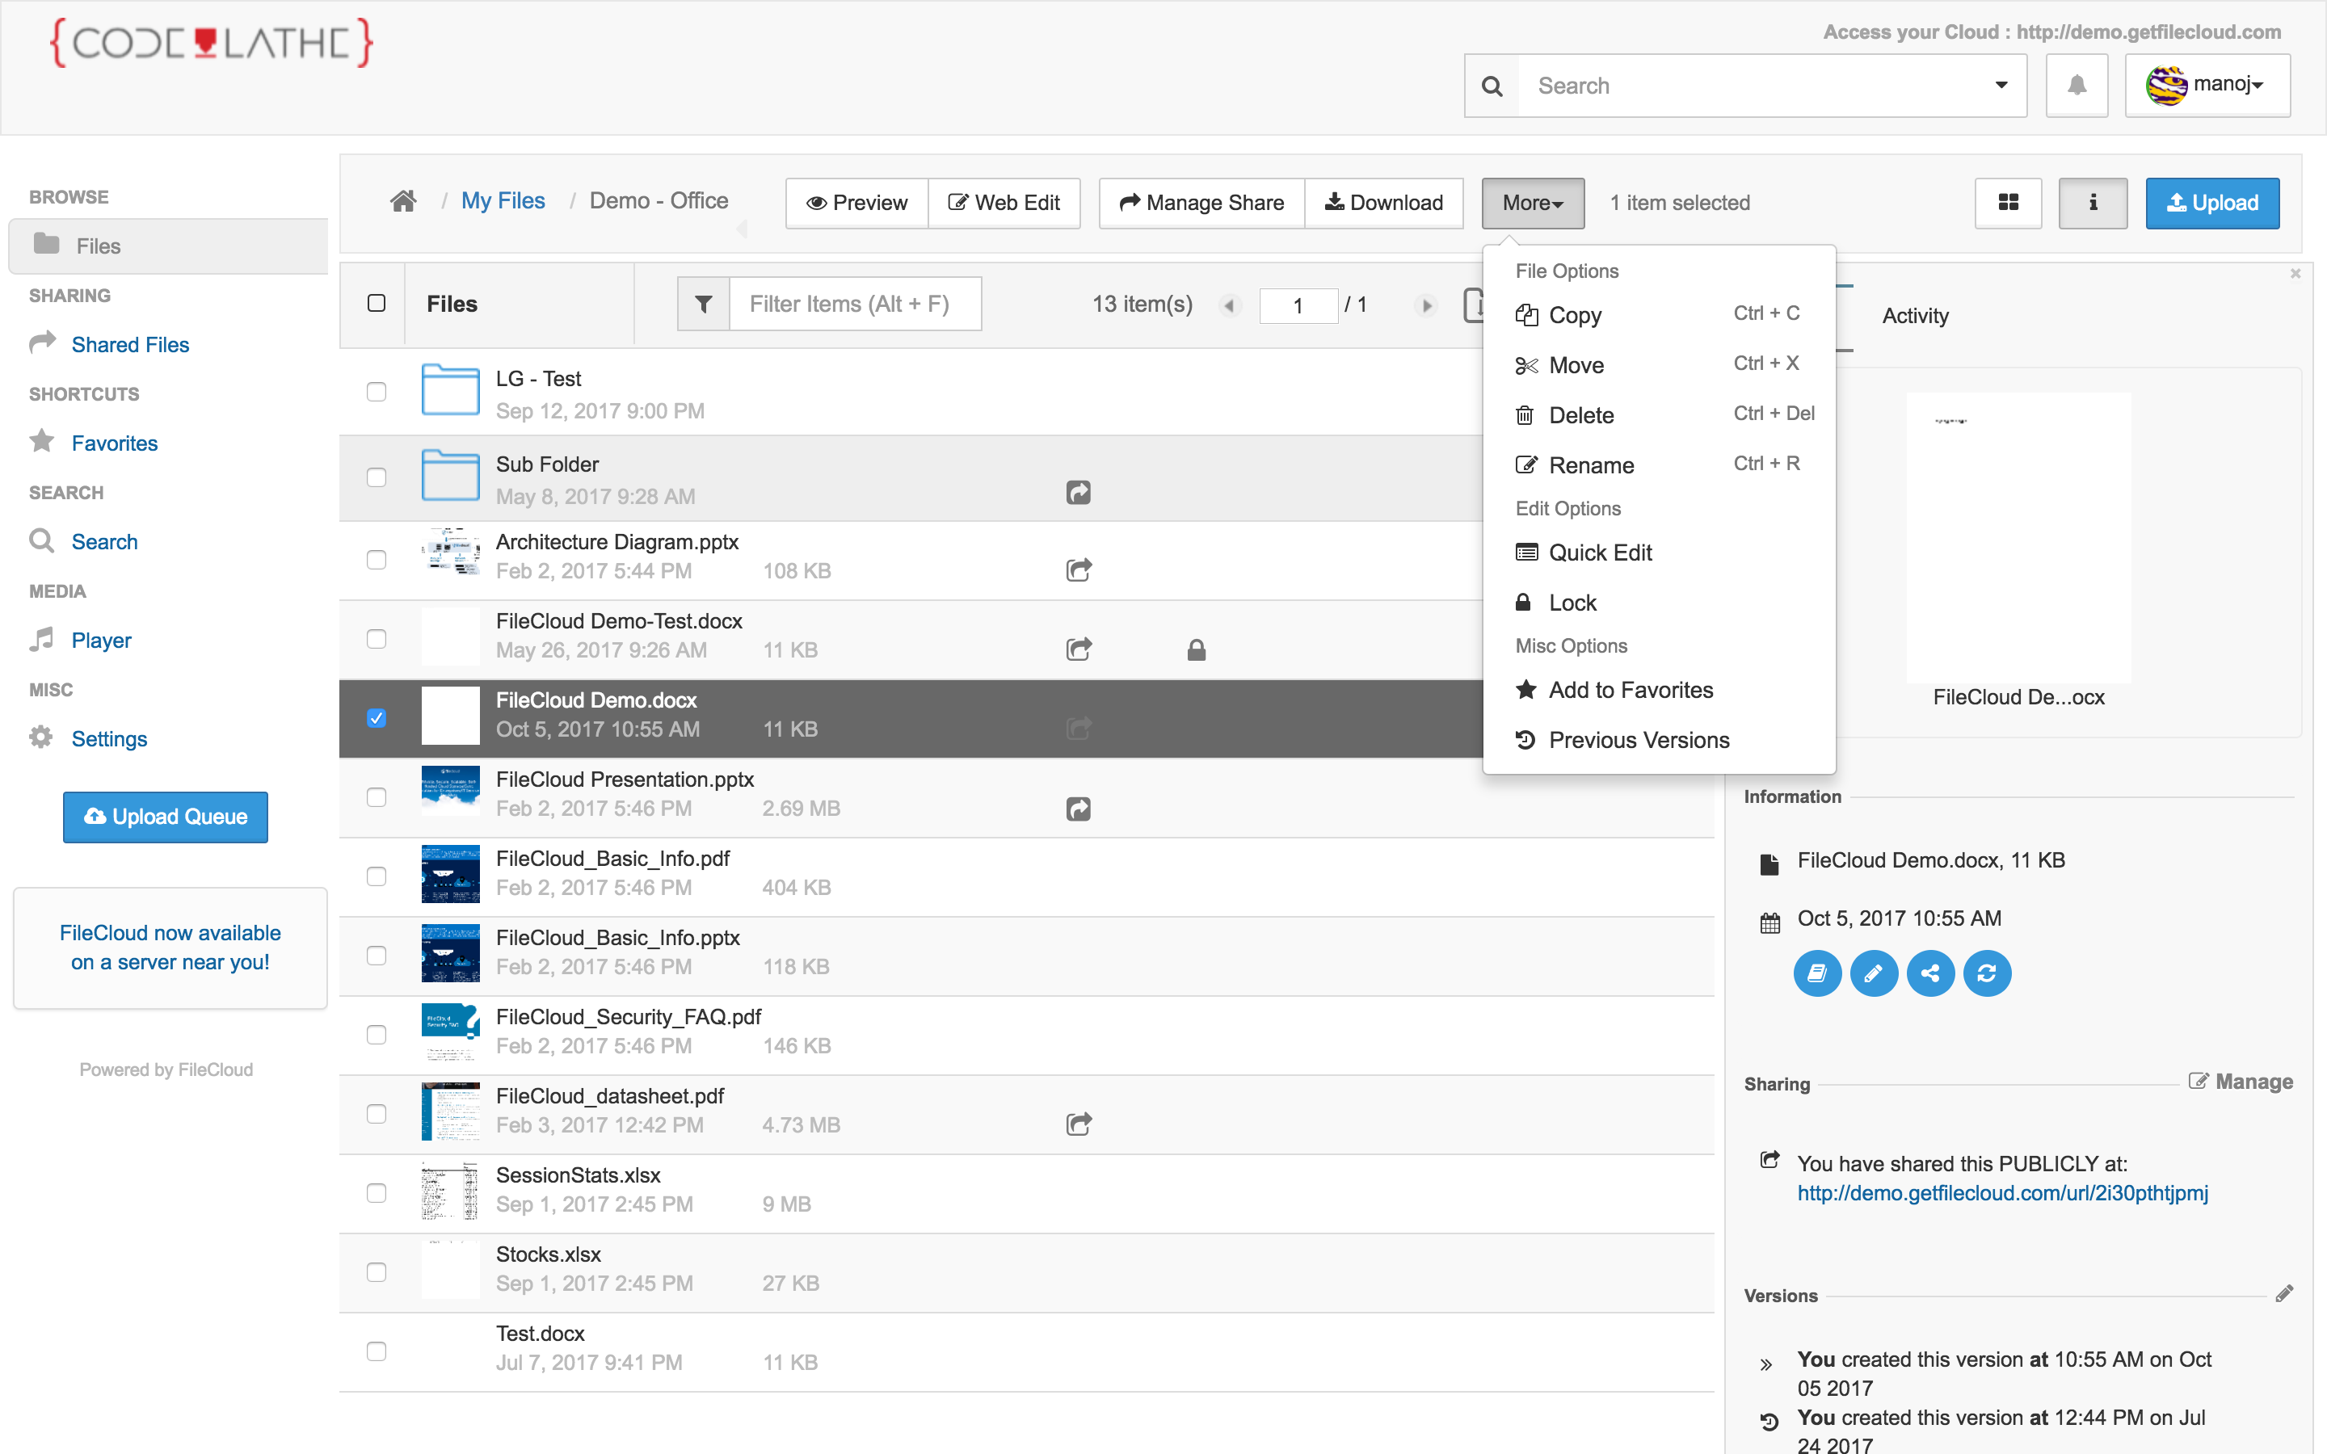This screenshot has height=1454, width=2327.
Task: Uncheck the FileCloud Demo.docx checkbox
Action: click(x=377, y=717)
